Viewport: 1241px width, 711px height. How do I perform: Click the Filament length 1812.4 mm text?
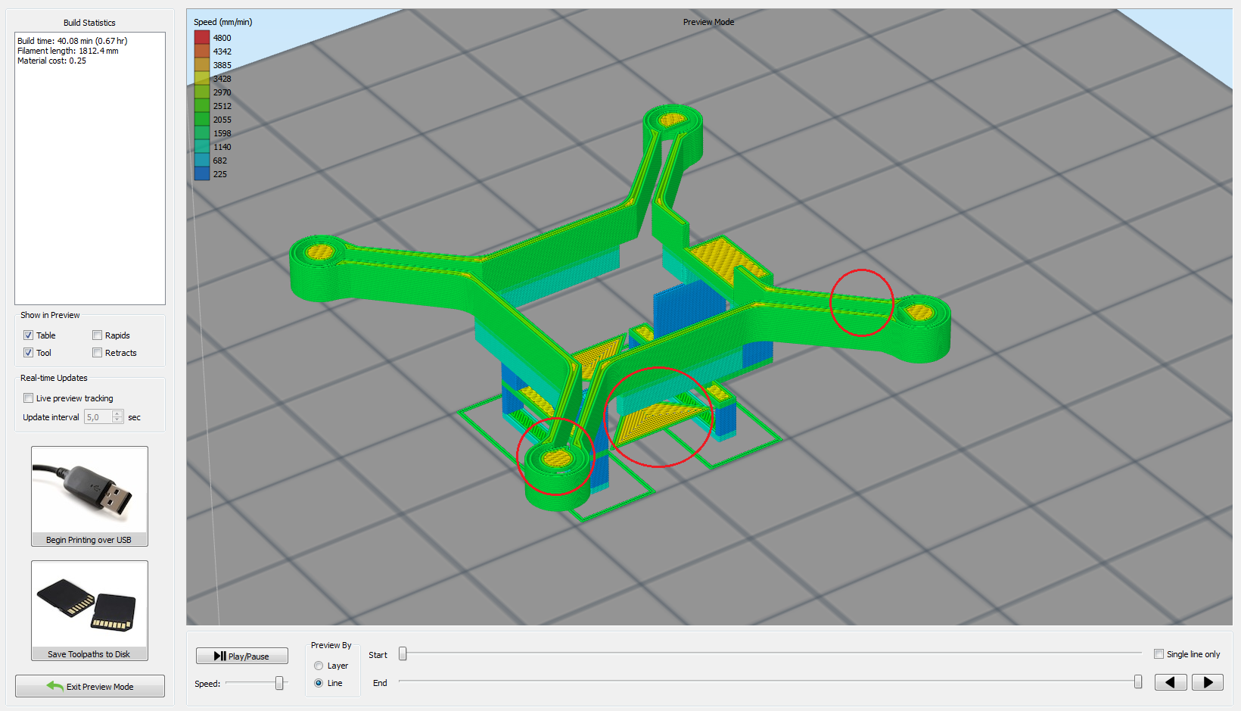68,51
